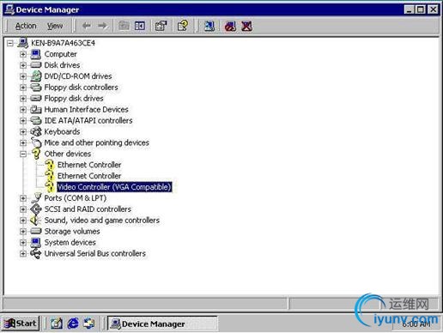443x333 pixels.
Task: Launch Internet Explorer from quick launch
Action: (x=73, y=324)
